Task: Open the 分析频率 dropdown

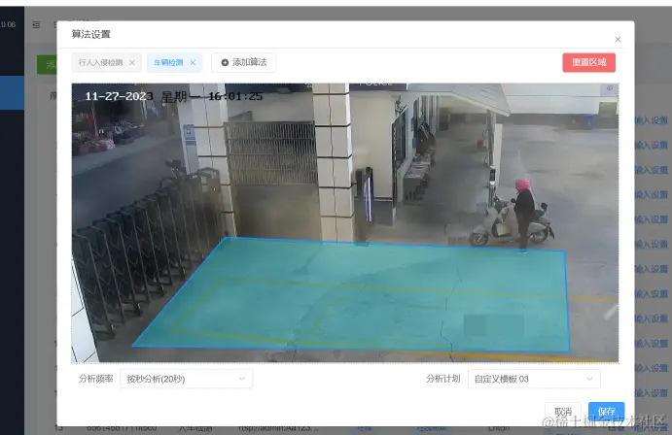Action: 187,379
